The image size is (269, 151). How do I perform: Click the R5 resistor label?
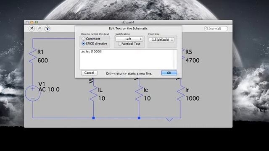189,52
